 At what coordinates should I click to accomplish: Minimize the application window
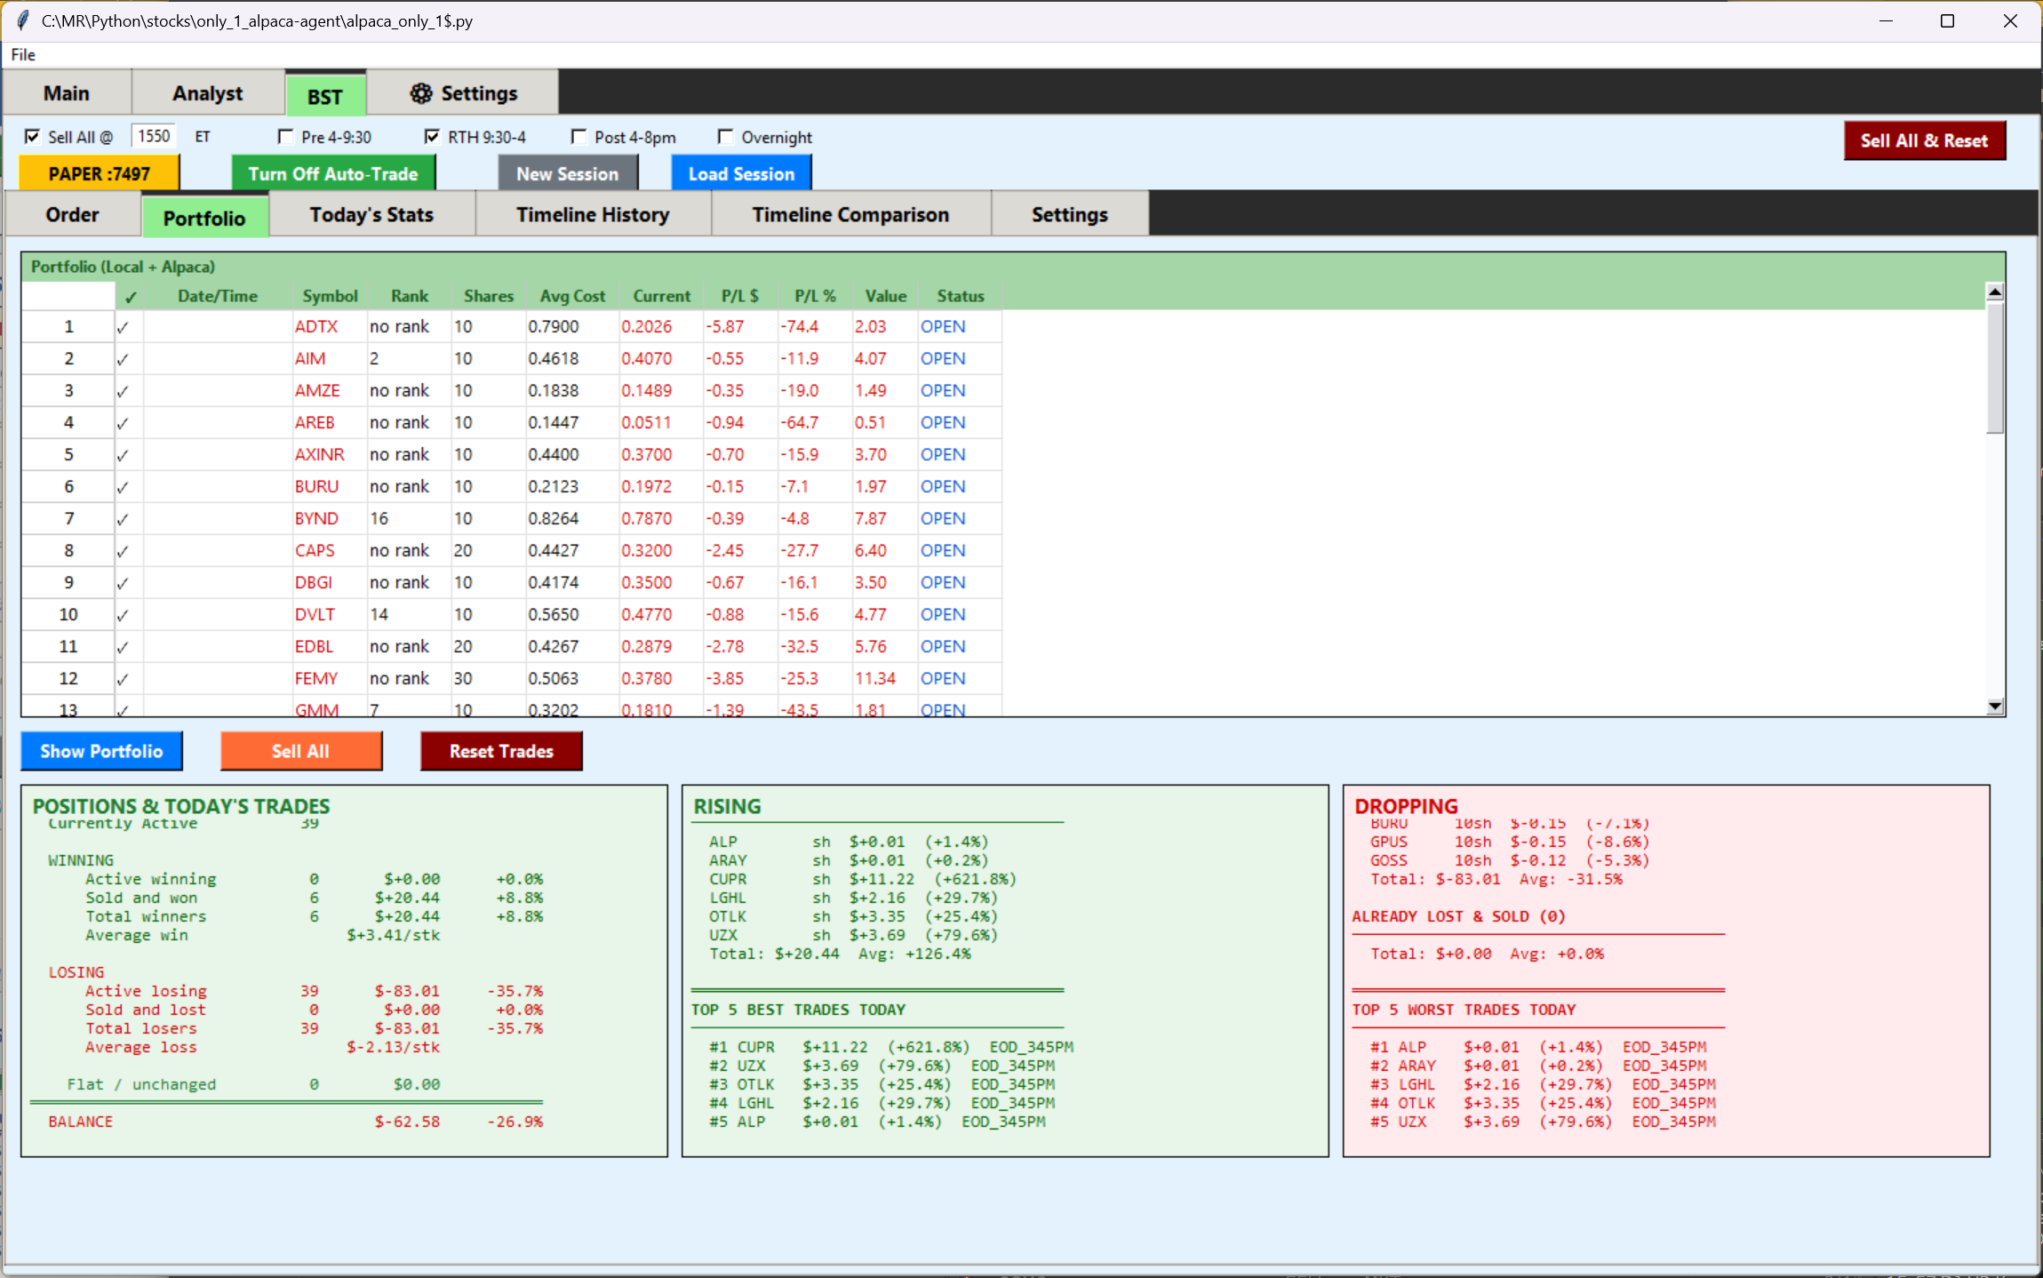[1886, 21]
